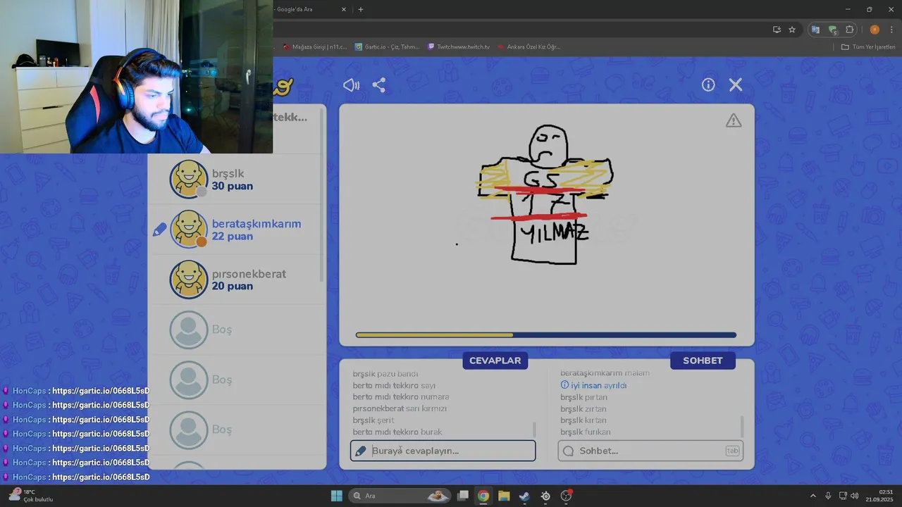The width and height of the screenshot is (902, 507).
Task: Open the Tüm Yer İşaretleri folder
Action: click(868, 47)
